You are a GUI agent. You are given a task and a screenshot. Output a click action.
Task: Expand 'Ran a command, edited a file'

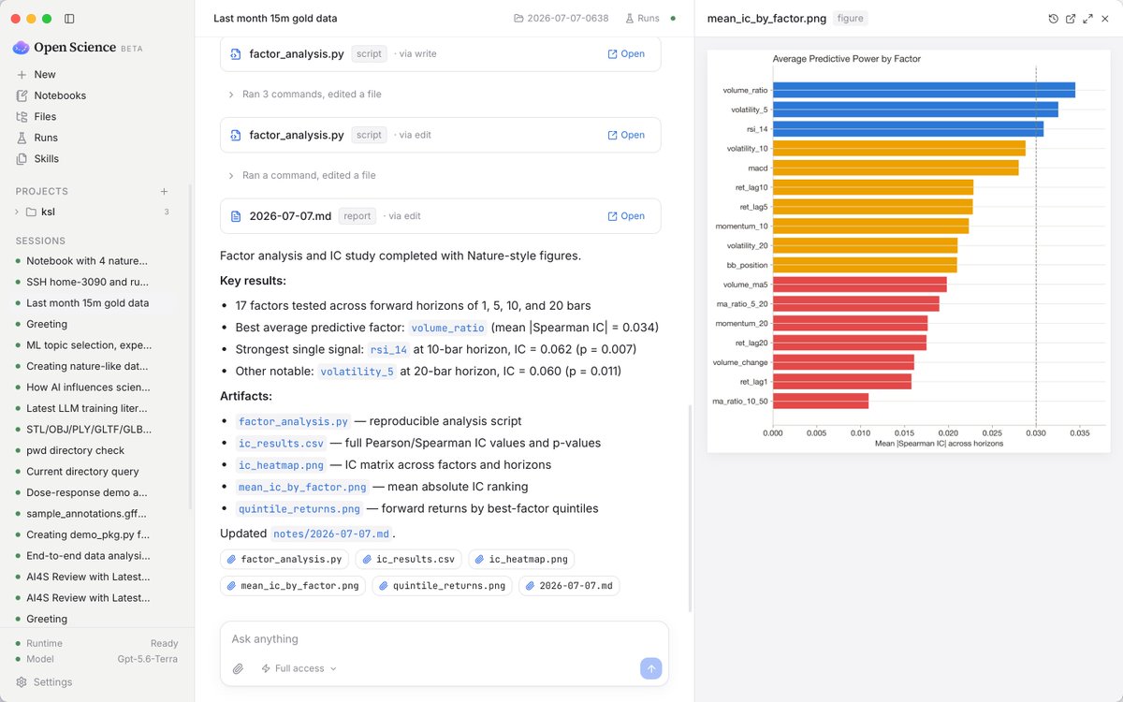[x=301, y=175]
